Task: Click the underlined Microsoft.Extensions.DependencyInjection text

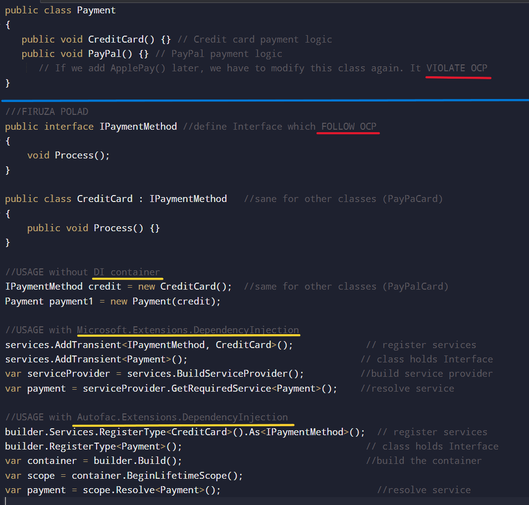Action: tap(188, 330)
